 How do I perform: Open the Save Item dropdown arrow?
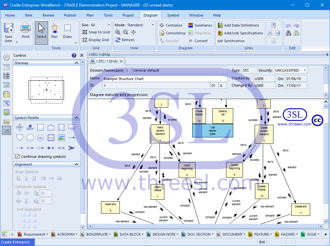[x=17, y=42]
